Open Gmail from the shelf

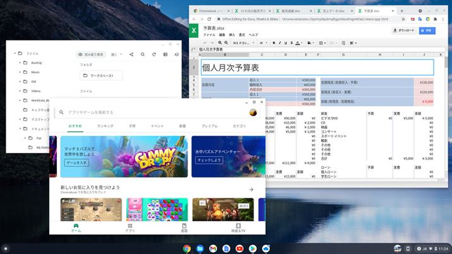pyautogui.click(x=213, y=248)
